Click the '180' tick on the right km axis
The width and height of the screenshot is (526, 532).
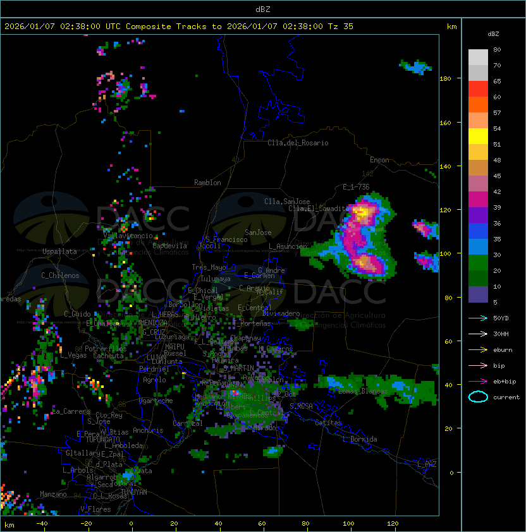pyautogui.click(x=445, y=79)
